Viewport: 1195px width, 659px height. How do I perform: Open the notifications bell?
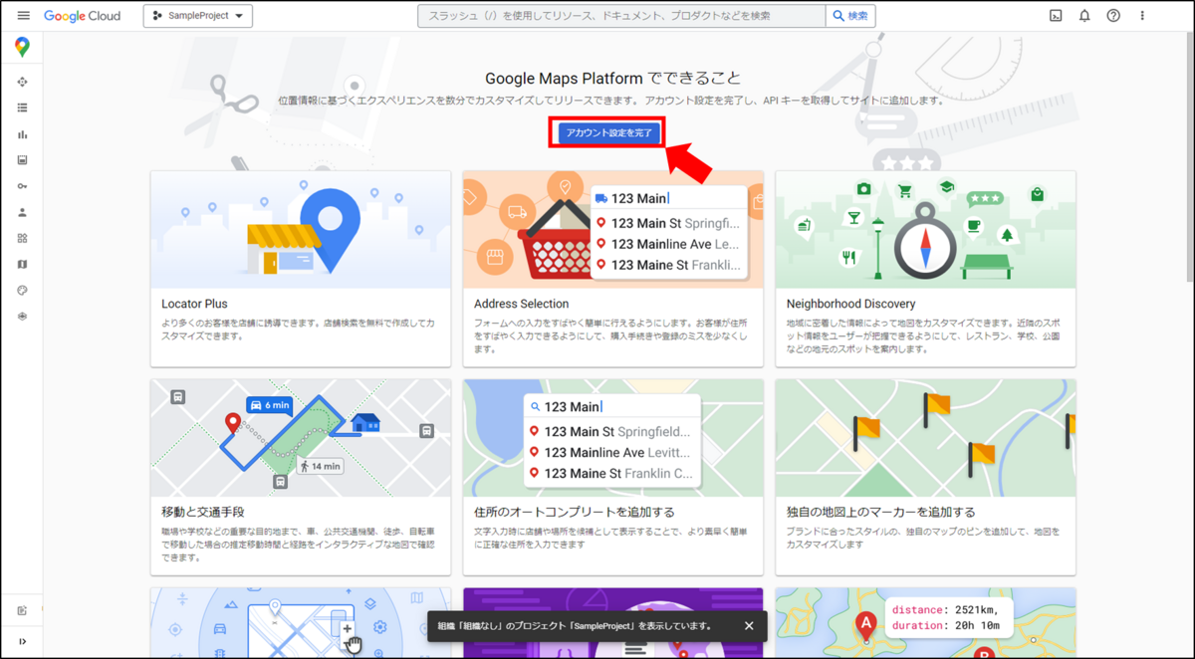point(1084,16)
